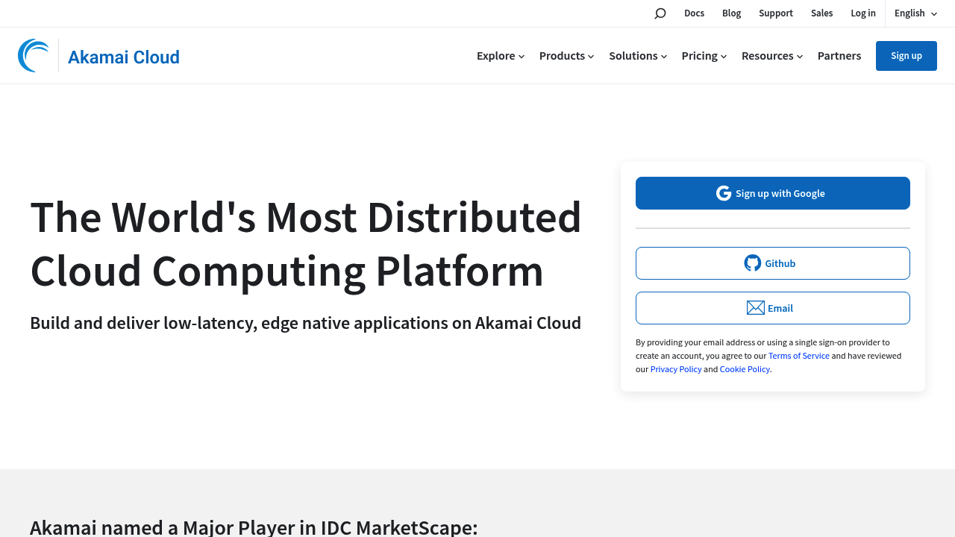This screenshot has width=955, height=537.
Task: Click the GitHub icon in the signup card
Action: (753, 263)
